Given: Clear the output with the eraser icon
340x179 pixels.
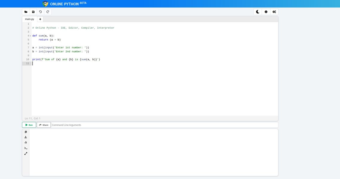Looking at the screenshot, I should pos(26,143).
